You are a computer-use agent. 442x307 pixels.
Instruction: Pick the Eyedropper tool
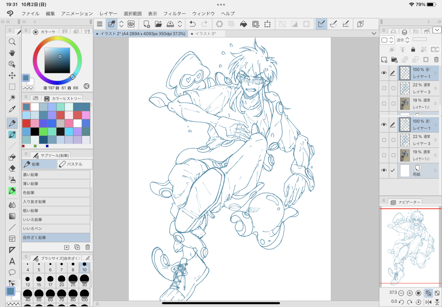tap(12, 109)
